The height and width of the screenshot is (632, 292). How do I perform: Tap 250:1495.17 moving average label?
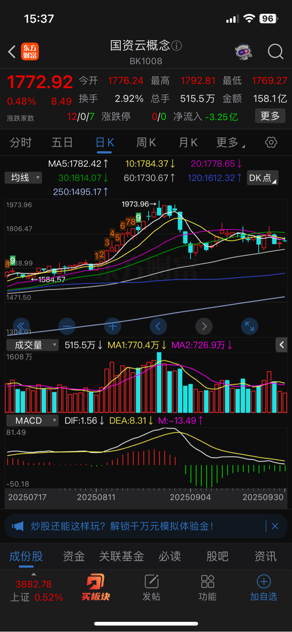[81, 192]
